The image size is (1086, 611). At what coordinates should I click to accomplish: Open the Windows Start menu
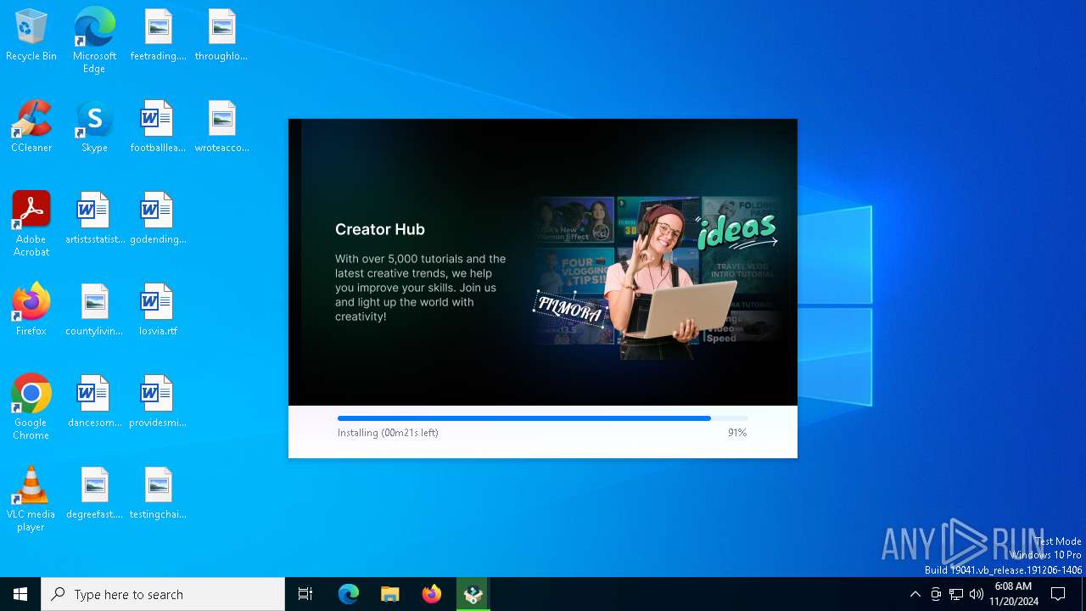[20, 594]
